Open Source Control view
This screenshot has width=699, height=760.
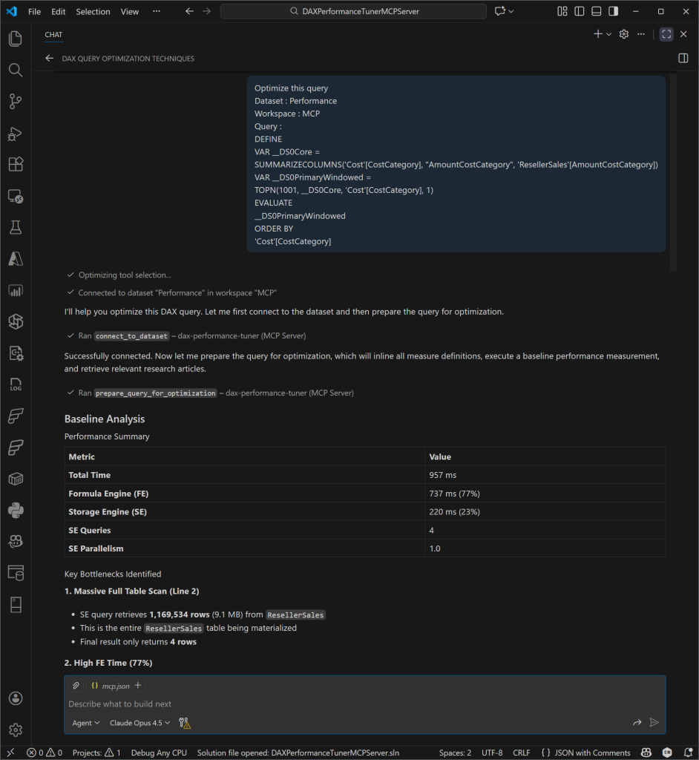point(15,102)
